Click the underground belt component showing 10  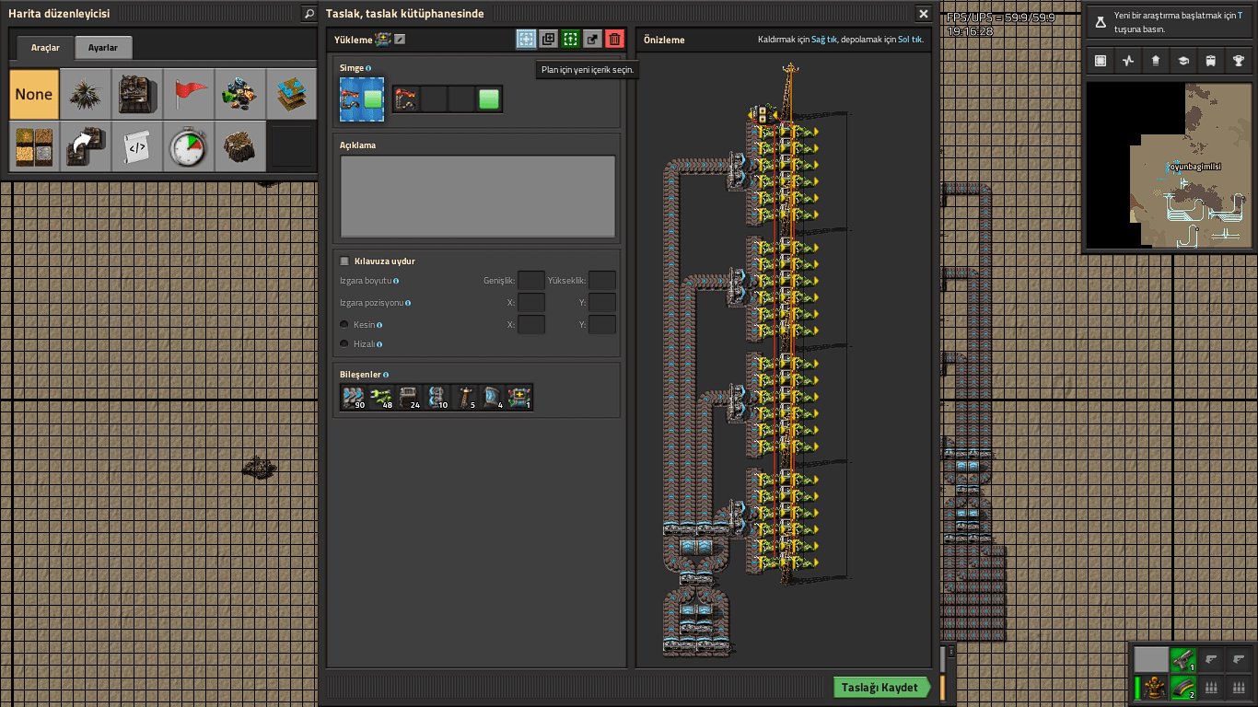pyautogui.click(x=437, y=398)
